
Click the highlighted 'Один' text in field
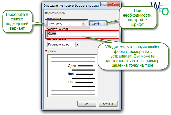(52, 34)
